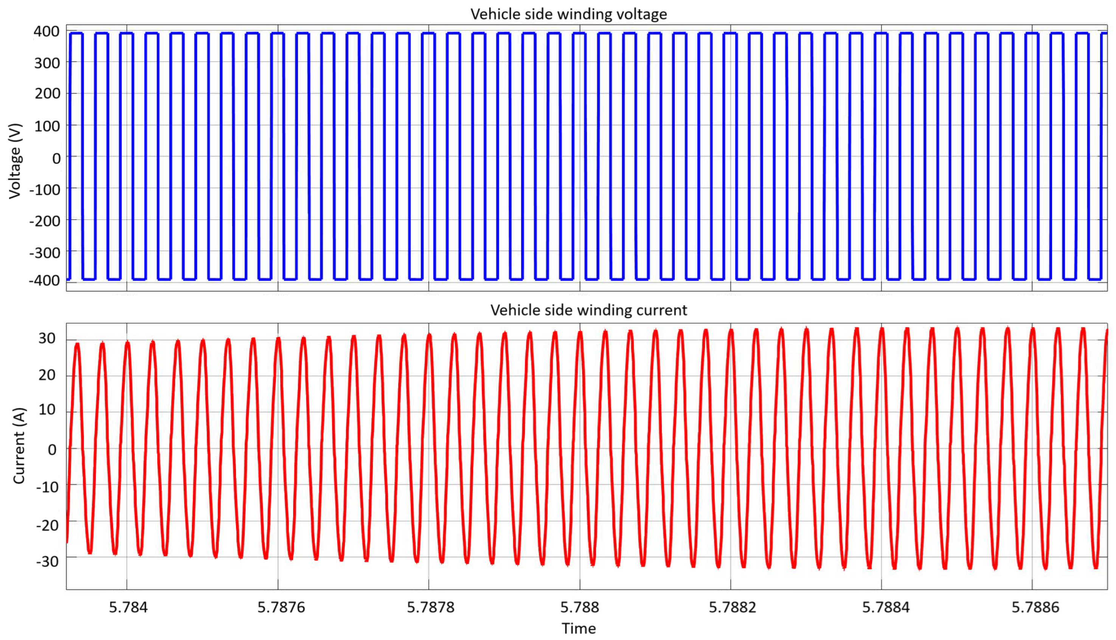Click the -30 current tick label
Viewport: 1116px width, 640px height.
47,562
